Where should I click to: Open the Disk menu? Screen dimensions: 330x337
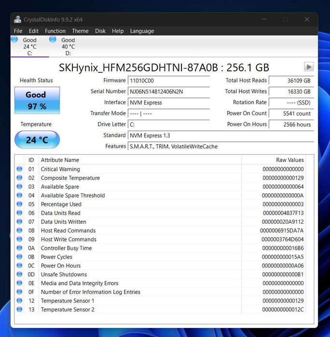pos(100,31)
